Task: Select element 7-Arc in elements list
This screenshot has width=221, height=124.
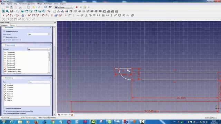Action: pyautogui.click(x=9, y=98)
